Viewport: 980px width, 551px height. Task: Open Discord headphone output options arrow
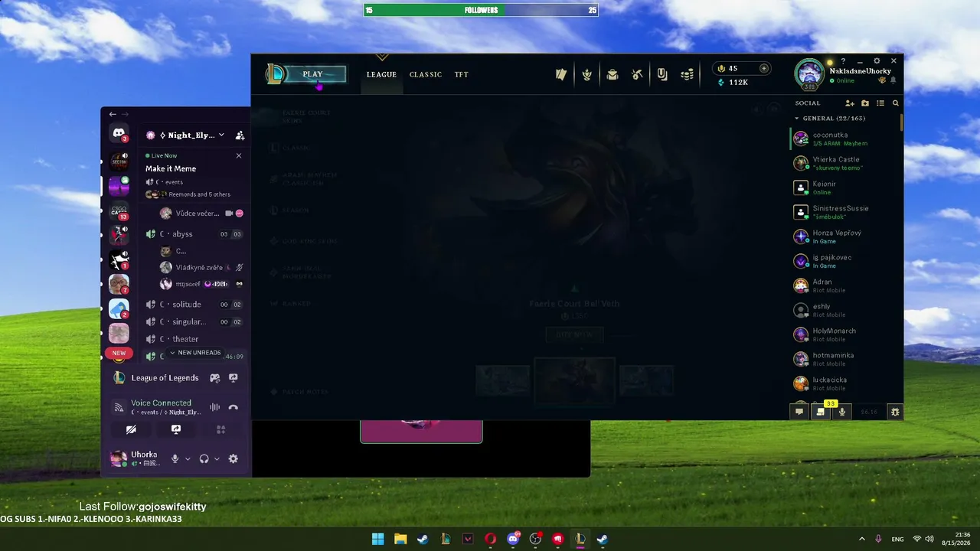[217, 458]
